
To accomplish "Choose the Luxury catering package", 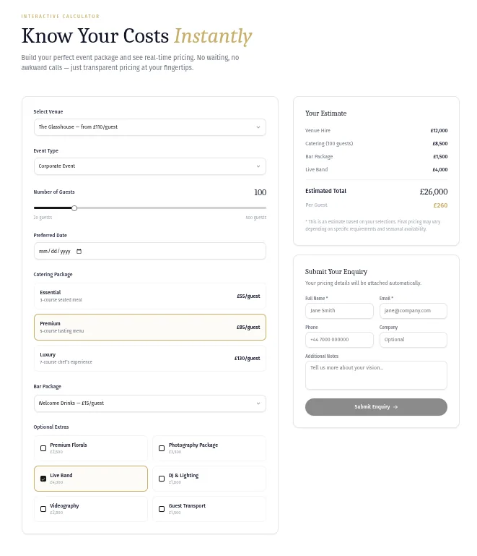I will click(149, 358).
